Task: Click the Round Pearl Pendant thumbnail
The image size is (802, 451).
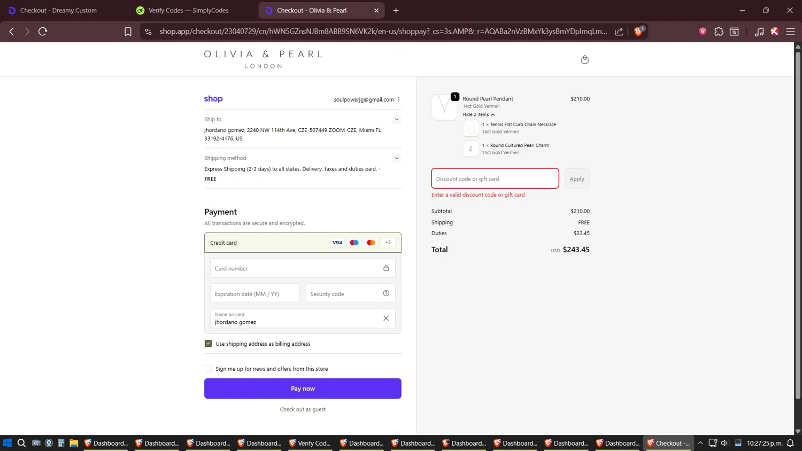Action: pyautogui.click(x=444, y=107)
